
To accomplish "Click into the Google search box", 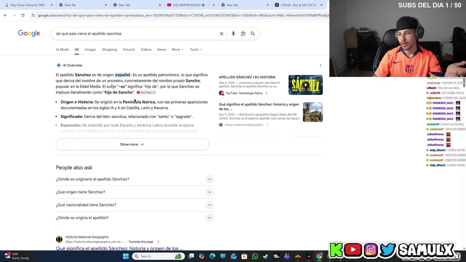I will 135,33.
